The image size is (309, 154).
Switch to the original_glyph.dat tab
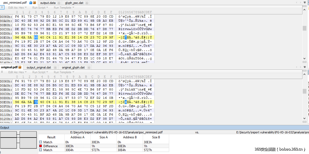click(x=73, y=67)
